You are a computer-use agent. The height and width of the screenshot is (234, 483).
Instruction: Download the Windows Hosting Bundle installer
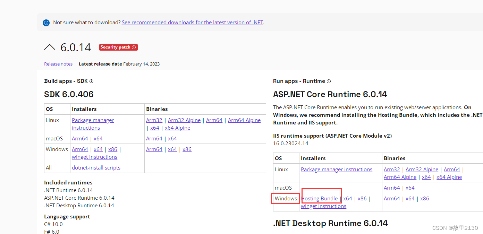pos(320,198)
